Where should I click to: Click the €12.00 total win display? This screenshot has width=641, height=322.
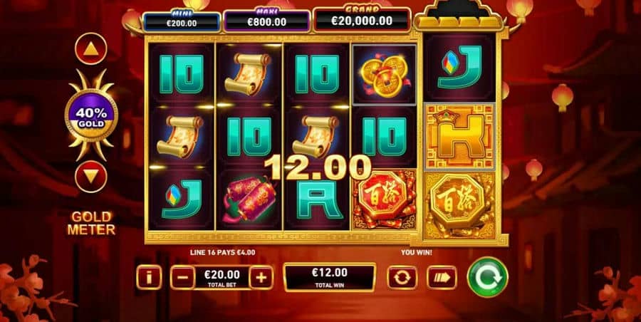(x=330, y=277)
